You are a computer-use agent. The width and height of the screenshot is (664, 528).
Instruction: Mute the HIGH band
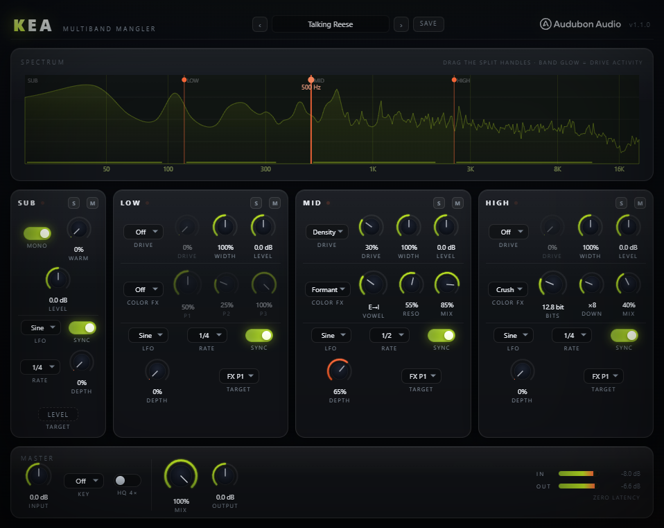[x=640, y=203]
